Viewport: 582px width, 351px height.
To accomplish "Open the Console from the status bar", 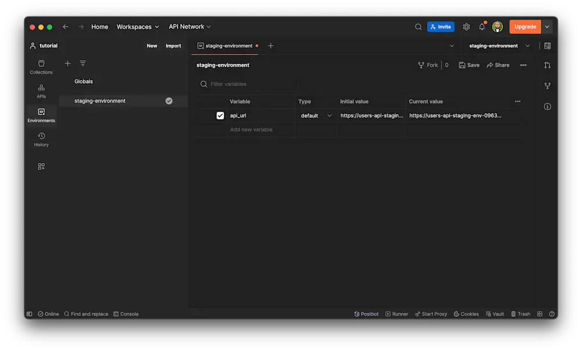I will point(126,313).
